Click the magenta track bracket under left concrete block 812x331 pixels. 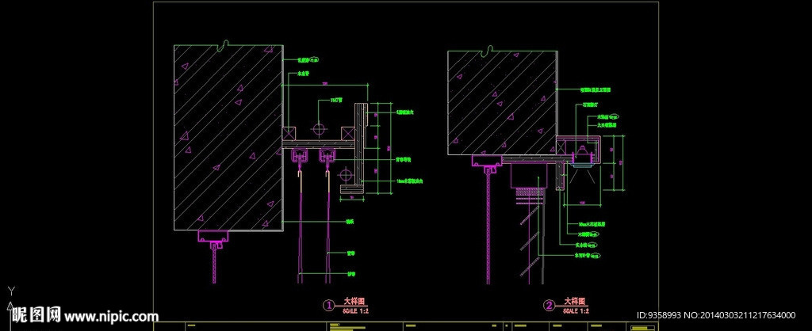pyautogui.click(x=214, y=236)
